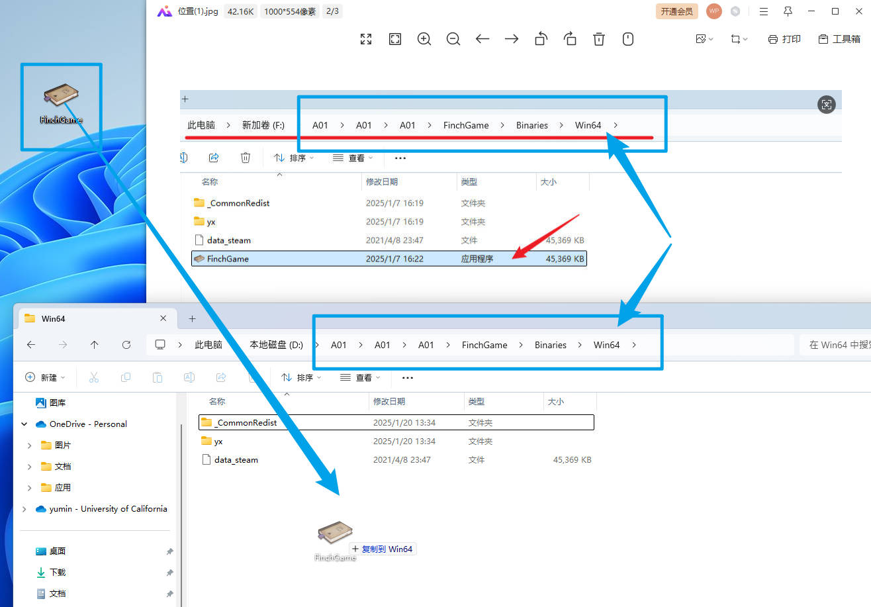The height and width of the screenshot is (607, 871).
Task: Expand the 图片 folder under OneDrive
Action: coord(29,445)
